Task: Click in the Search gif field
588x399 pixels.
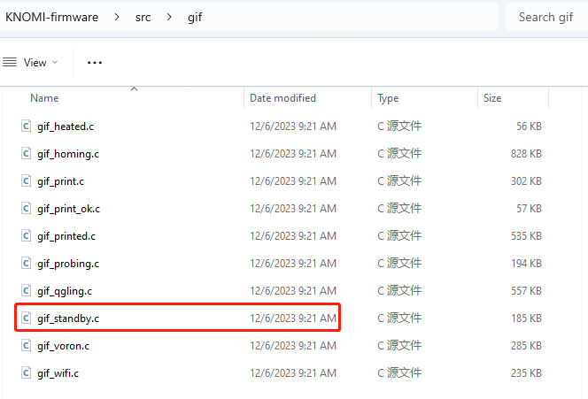Action: [545, 17]
